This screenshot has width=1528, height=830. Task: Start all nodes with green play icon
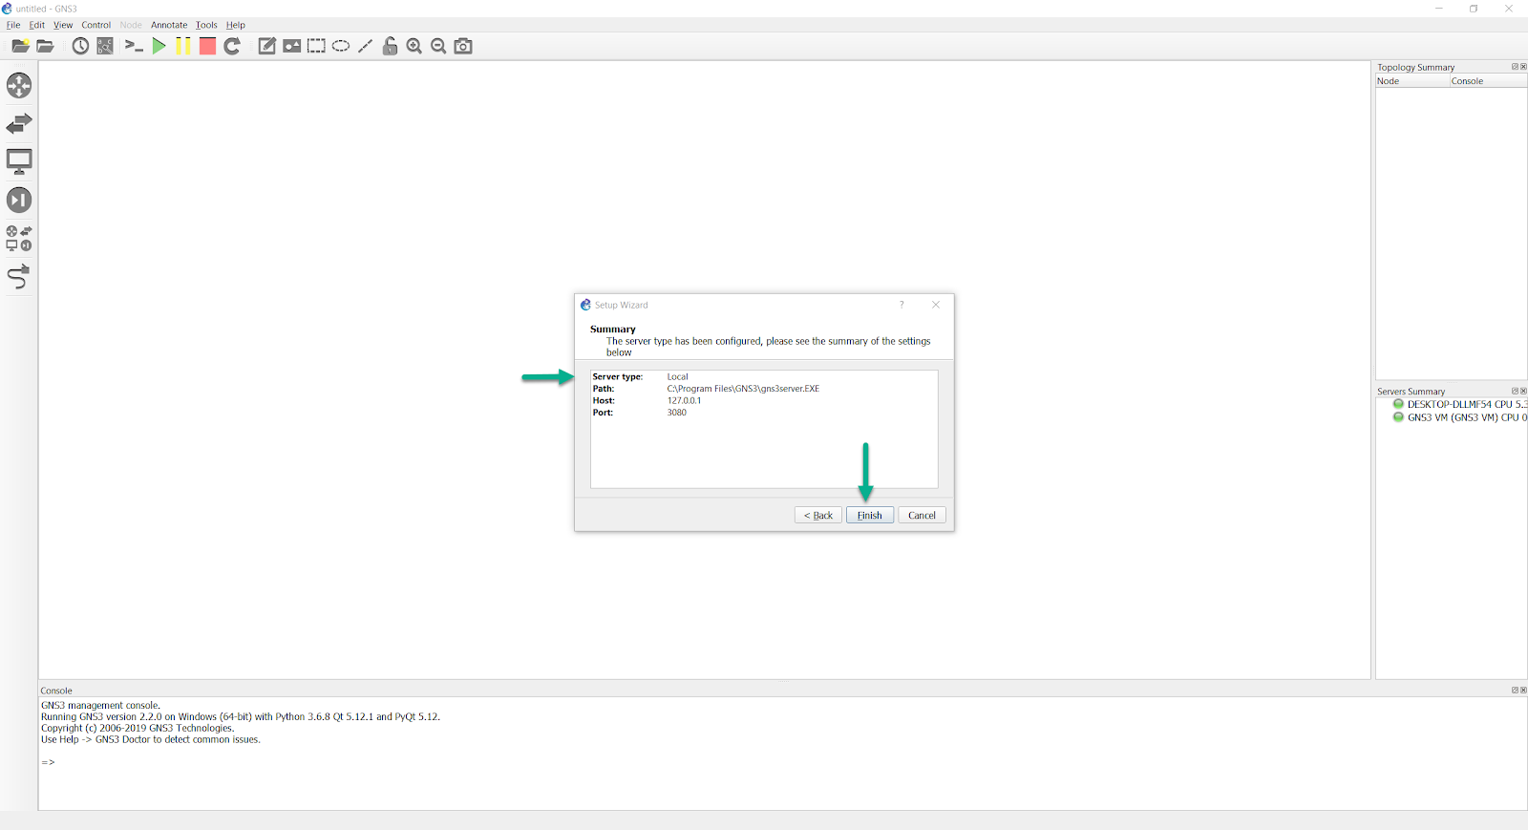point(159,46)
